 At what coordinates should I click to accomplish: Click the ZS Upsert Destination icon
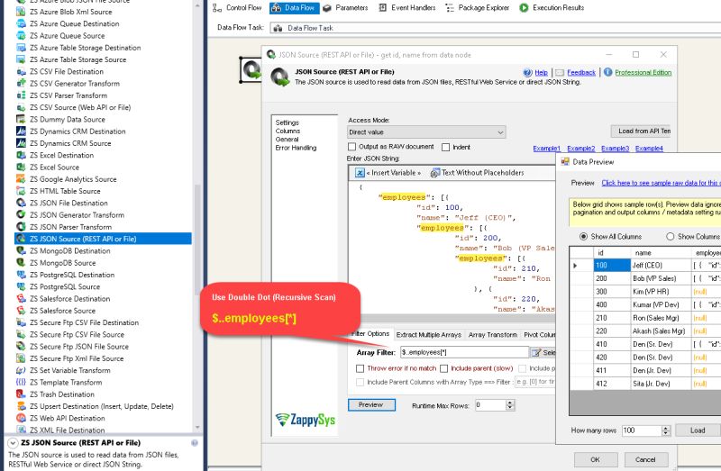point(21,406)
